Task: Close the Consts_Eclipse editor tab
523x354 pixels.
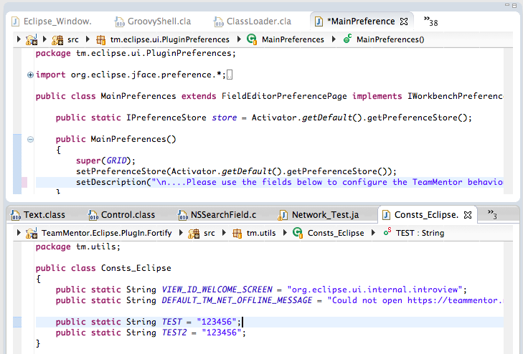Action: point(467,214)
